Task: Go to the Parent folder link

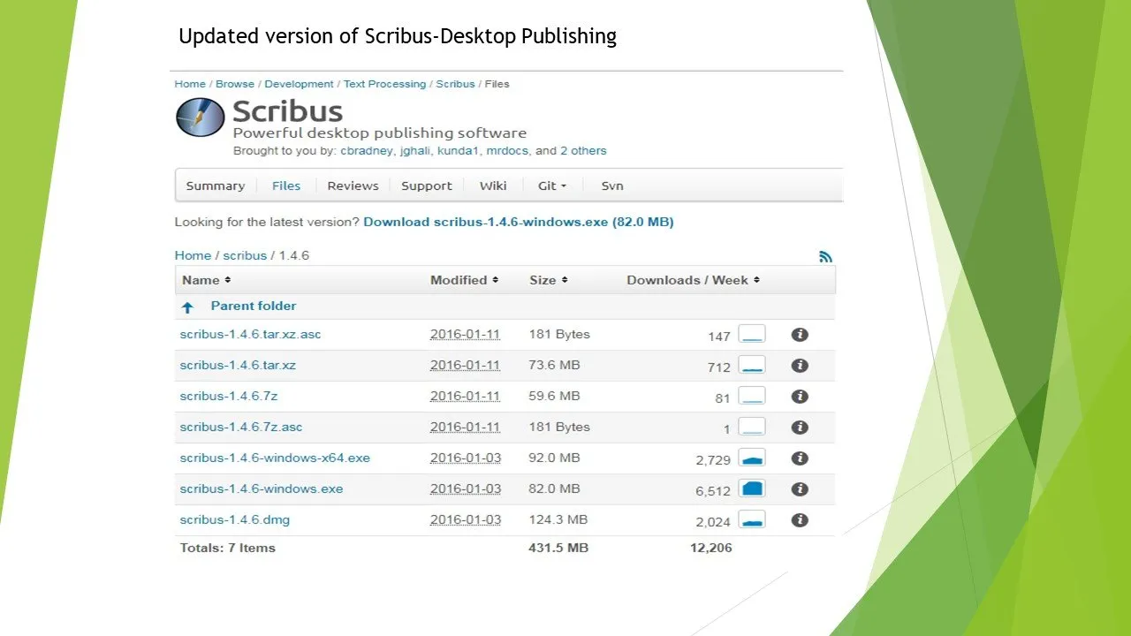Action: pyautogui.click(x=254, y=306)
